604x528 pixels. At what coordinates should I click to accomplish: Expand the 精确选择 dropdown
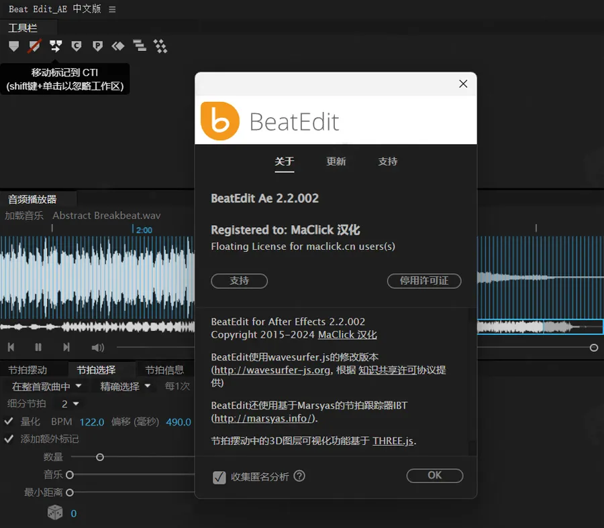126,387
